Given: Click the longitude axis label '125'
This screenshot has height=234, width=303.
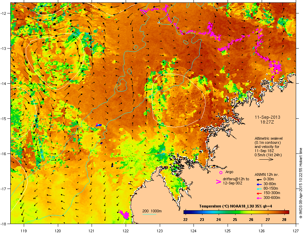Looking at the screenshot, I should tap(228, 231).
